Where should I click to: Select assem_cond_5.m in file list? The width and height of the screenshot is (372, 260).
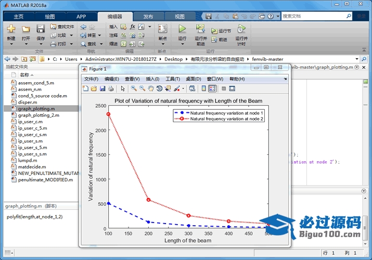[36, 83]
